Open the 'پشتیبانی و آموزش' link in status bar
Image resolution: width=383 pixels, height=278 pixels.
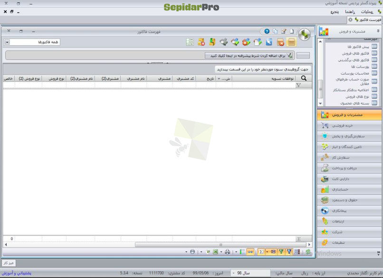[x=17, y=273]
